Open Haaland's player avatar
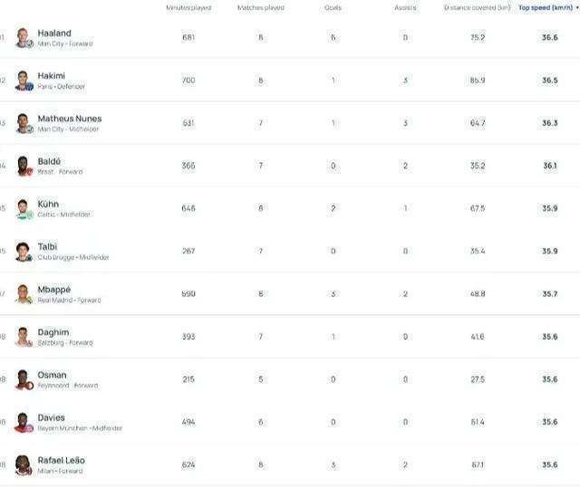580x489 pixels. pyautogui.click(x=24, y=38)
